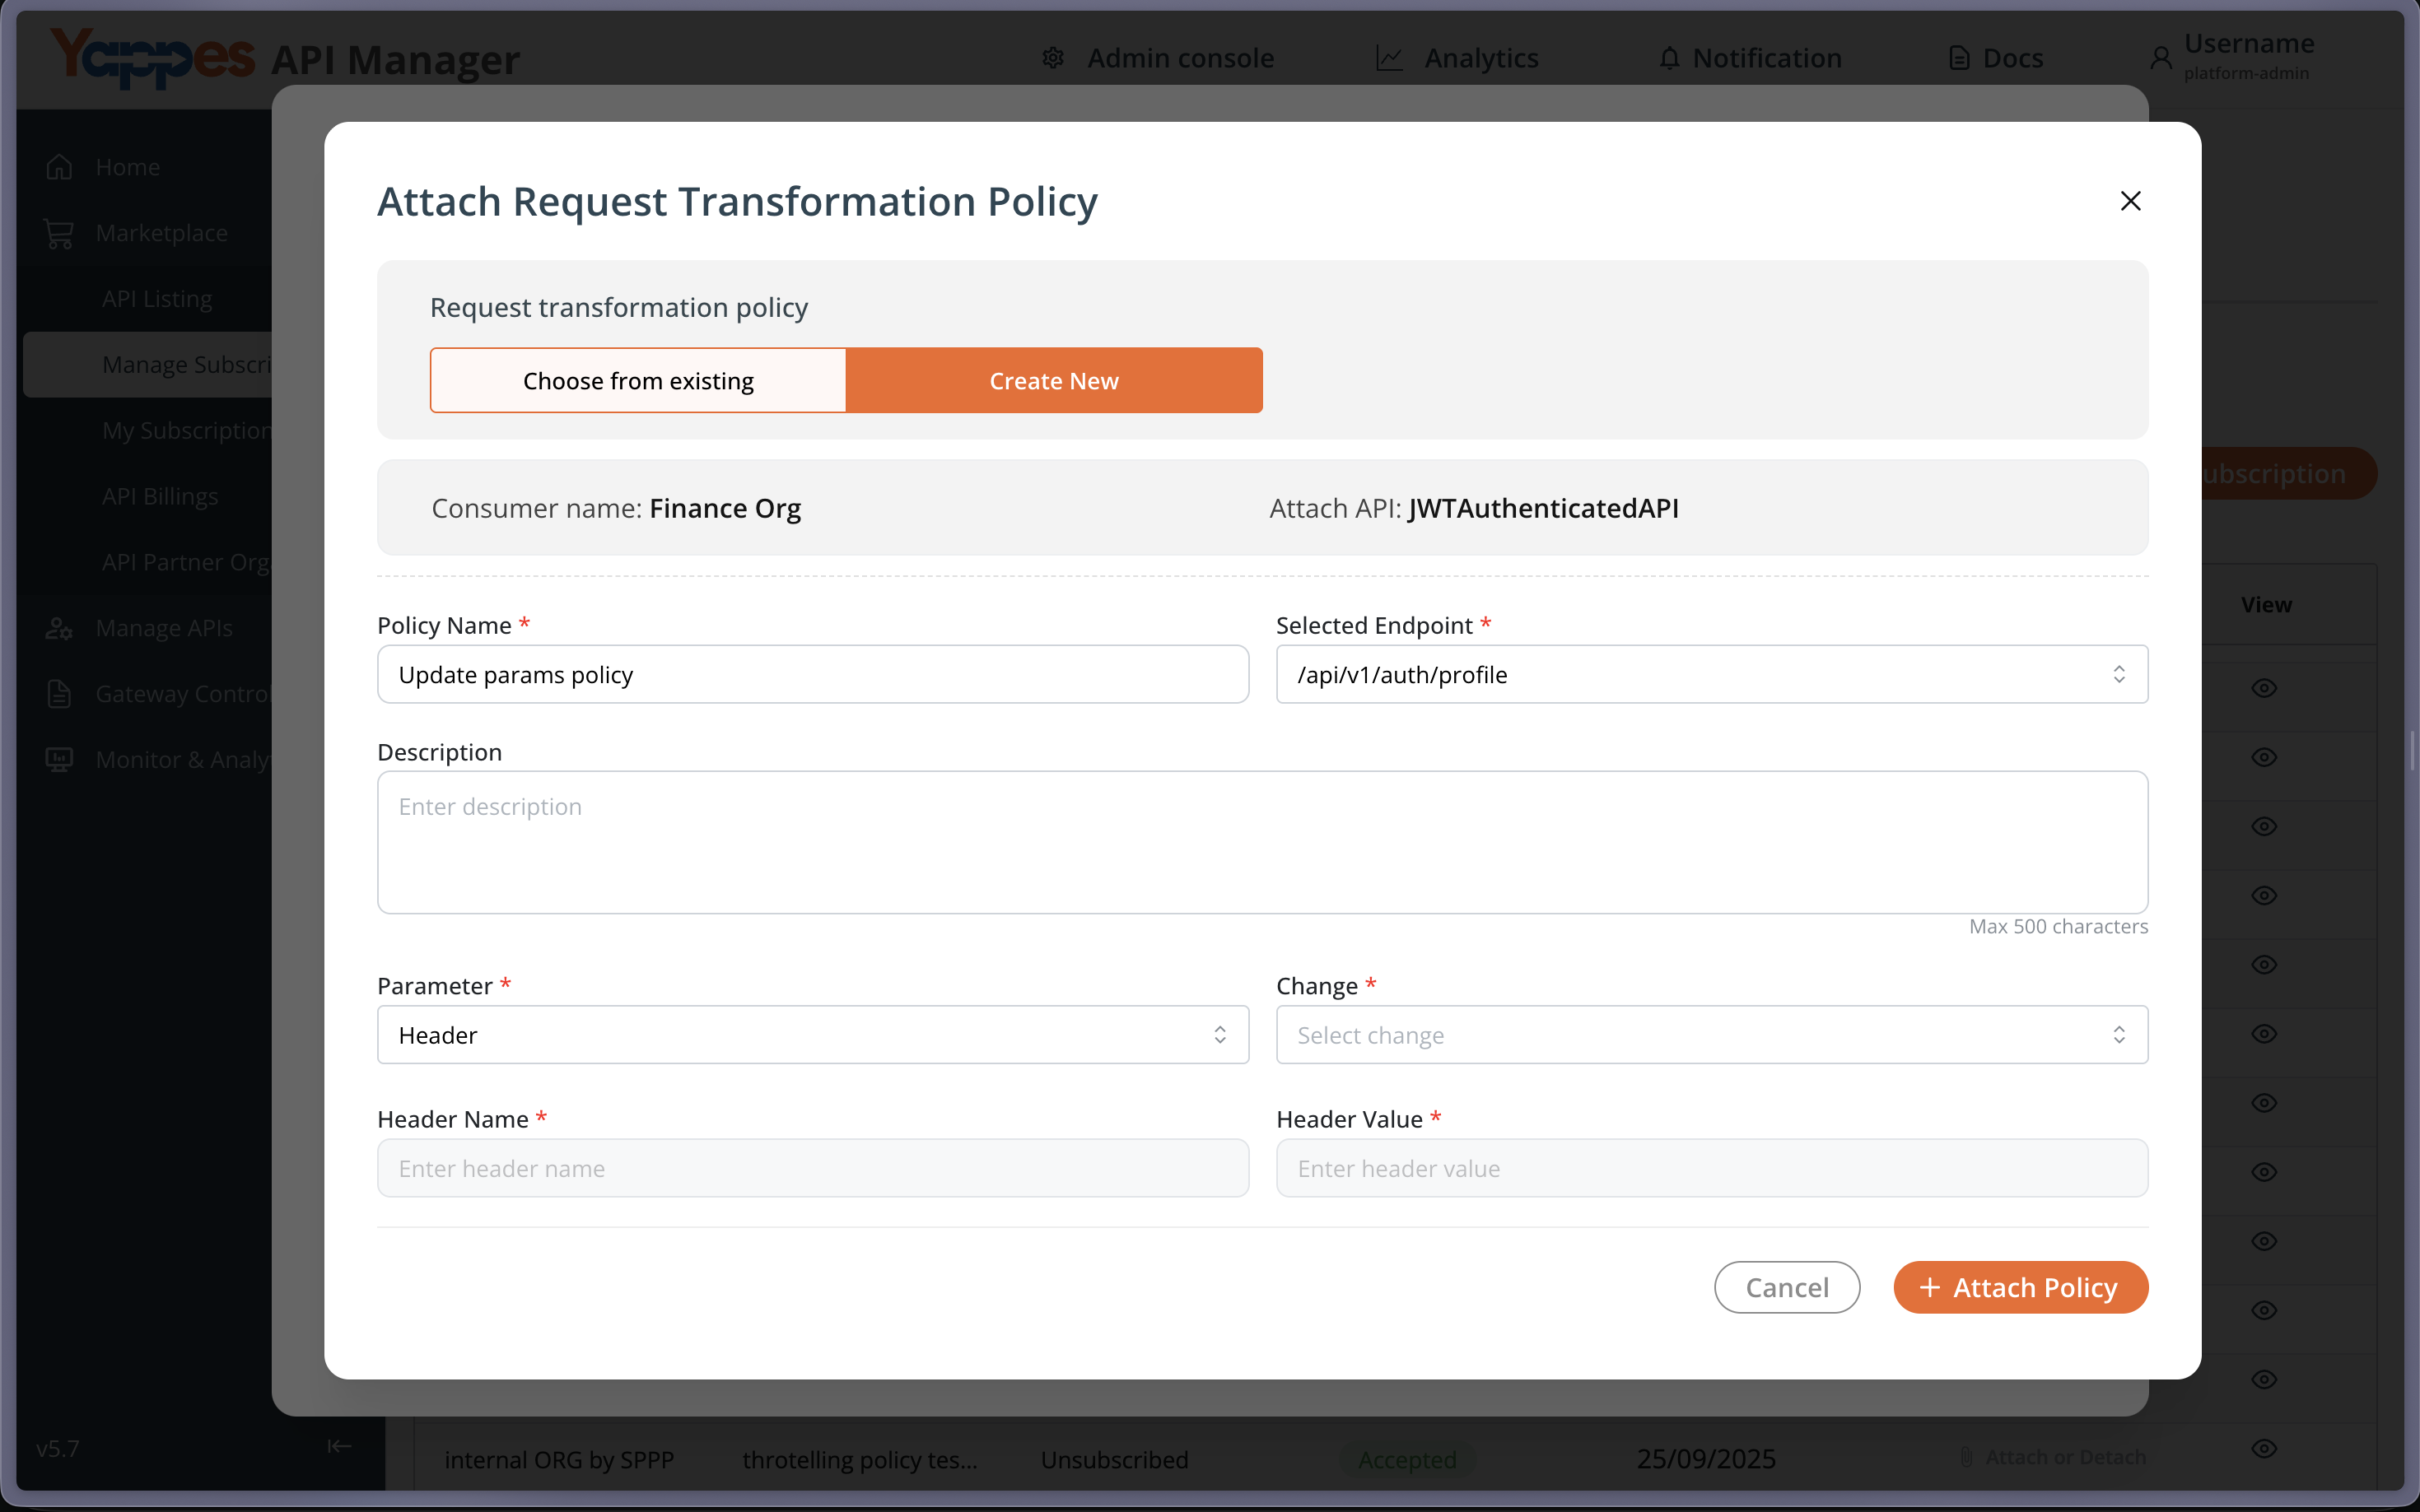Open the Change dropdown

(1711, 1034)
